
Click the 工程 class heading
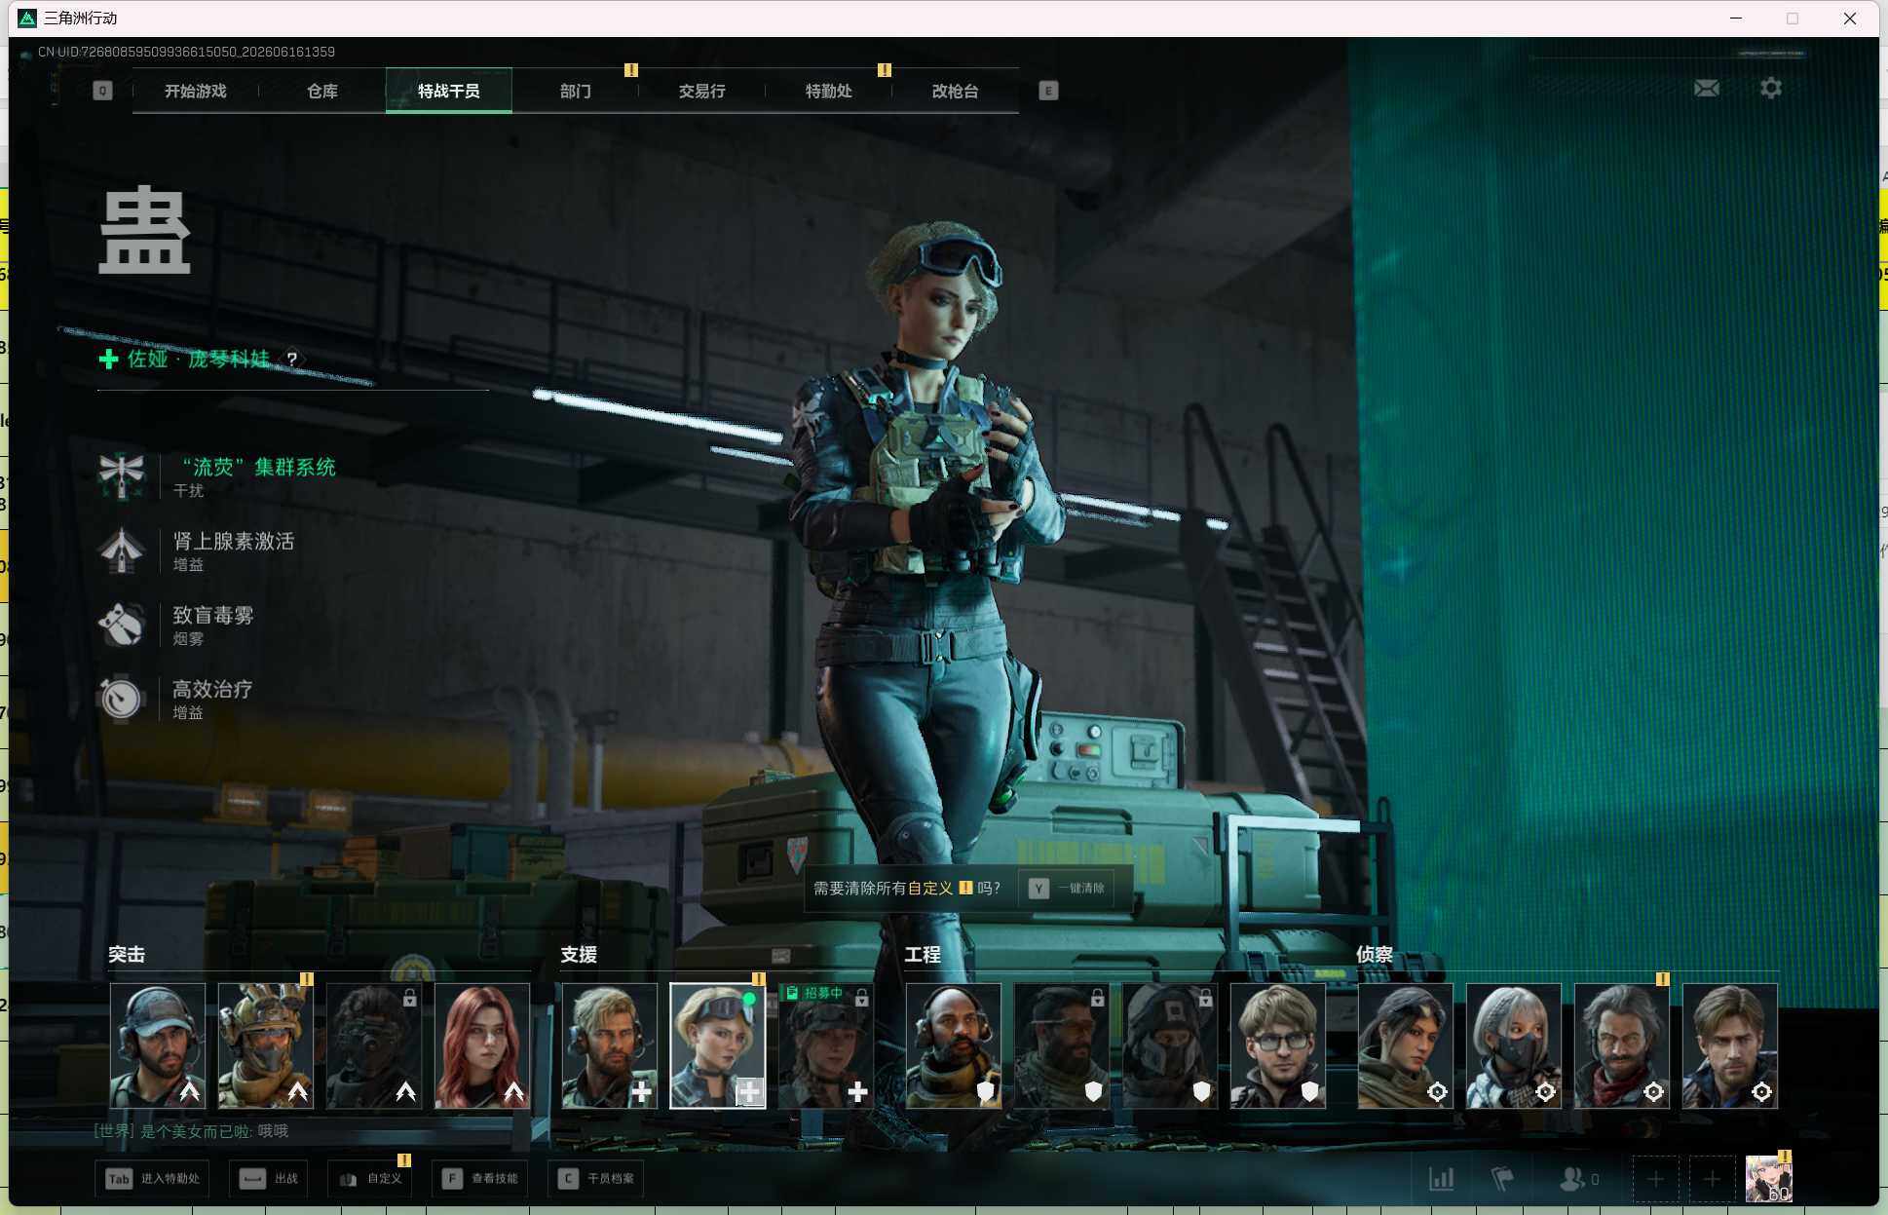pyautogui.click(x=923, y=955)
